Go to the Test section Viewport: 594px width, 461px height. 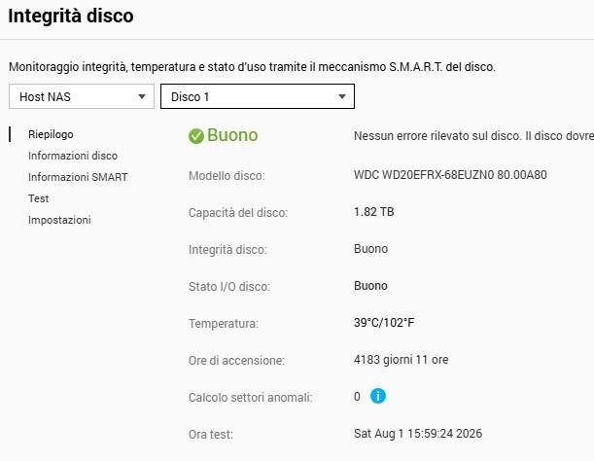[x=38, y=198]
